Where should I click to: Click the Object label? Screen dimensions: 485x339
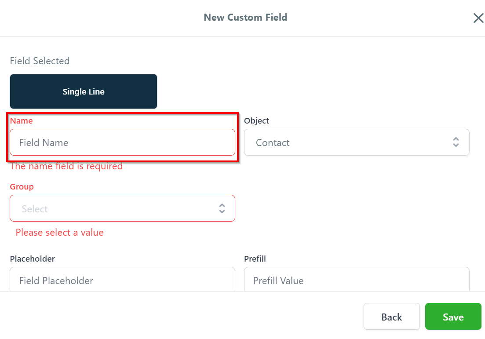point(256,120)
